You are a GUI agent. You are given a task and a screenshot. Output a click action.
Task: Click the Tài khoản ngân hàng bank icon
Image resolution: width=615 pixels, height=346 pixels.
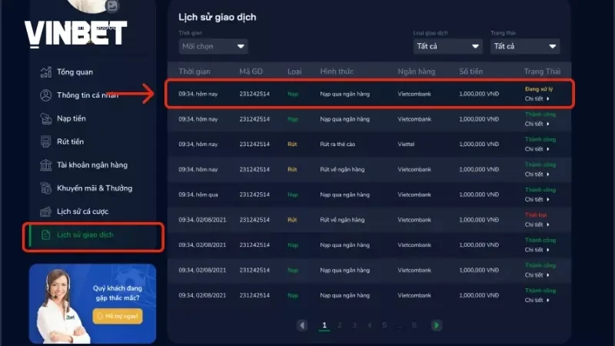(x=45, y=165)
